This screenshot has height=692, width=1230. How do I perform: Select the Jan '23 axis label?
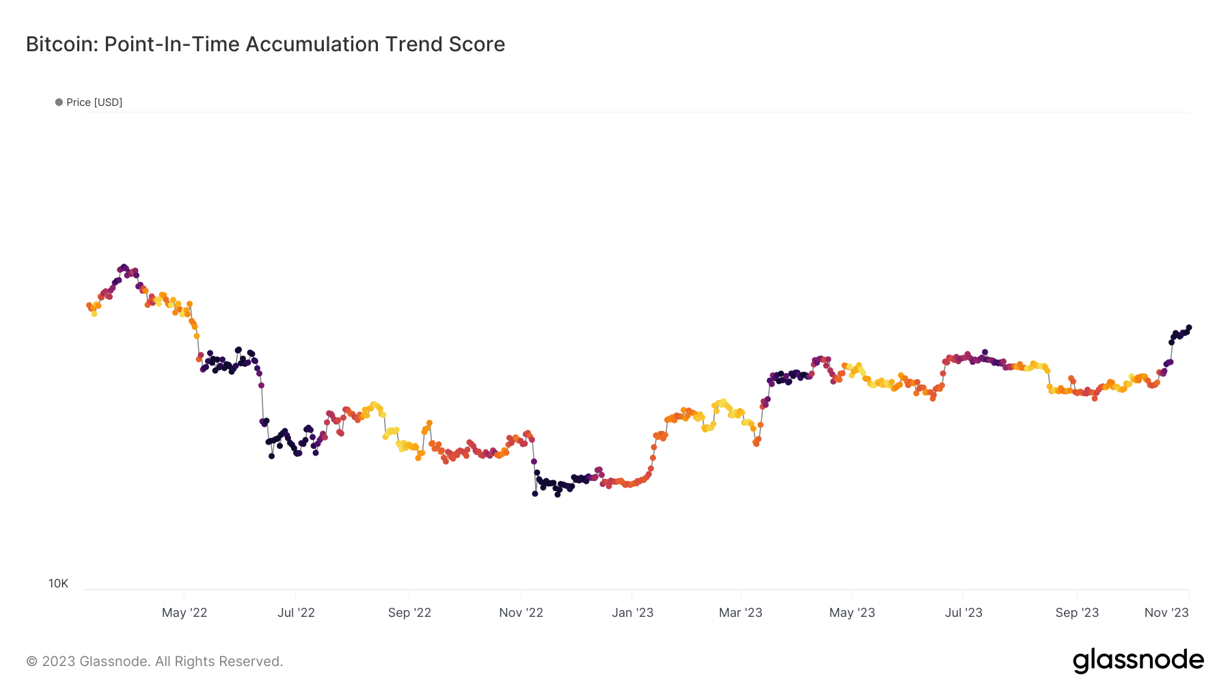[632, 613]
